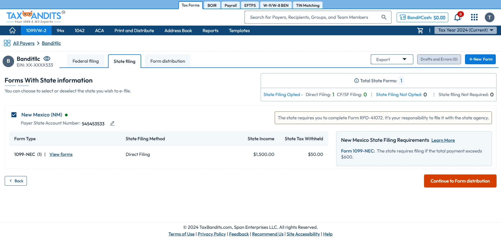
Task: Open the EFTPS top tab
Action: (250, 5)
